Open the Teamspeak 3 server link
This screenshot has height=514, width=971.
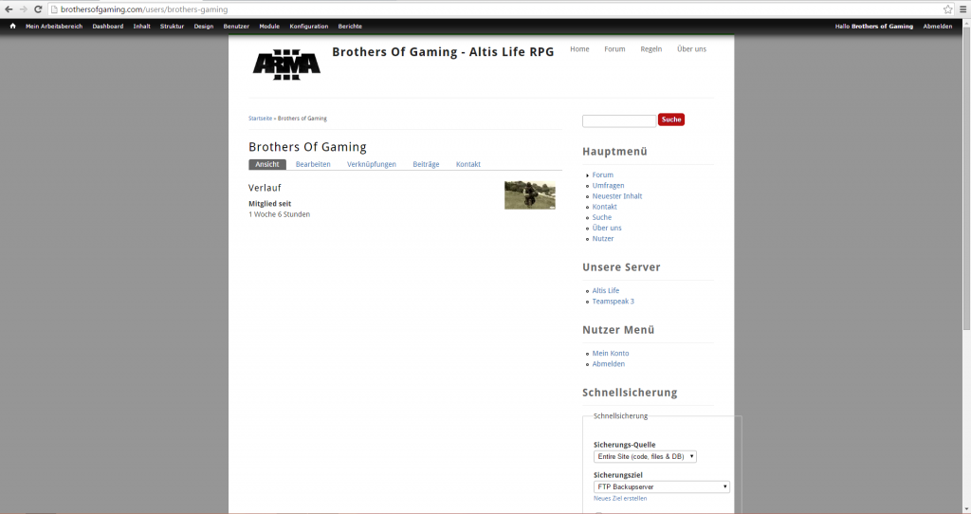coord(613,302)
